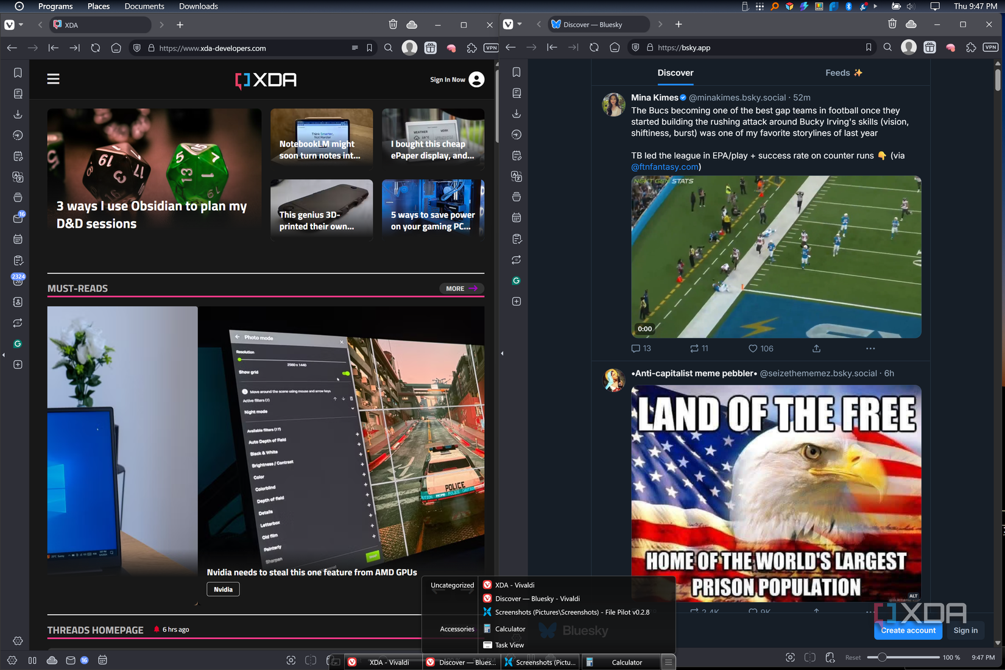Click MORE in the Must-Reads section
The height and width of the screenshot is (670, 1005).
(460, 289)
